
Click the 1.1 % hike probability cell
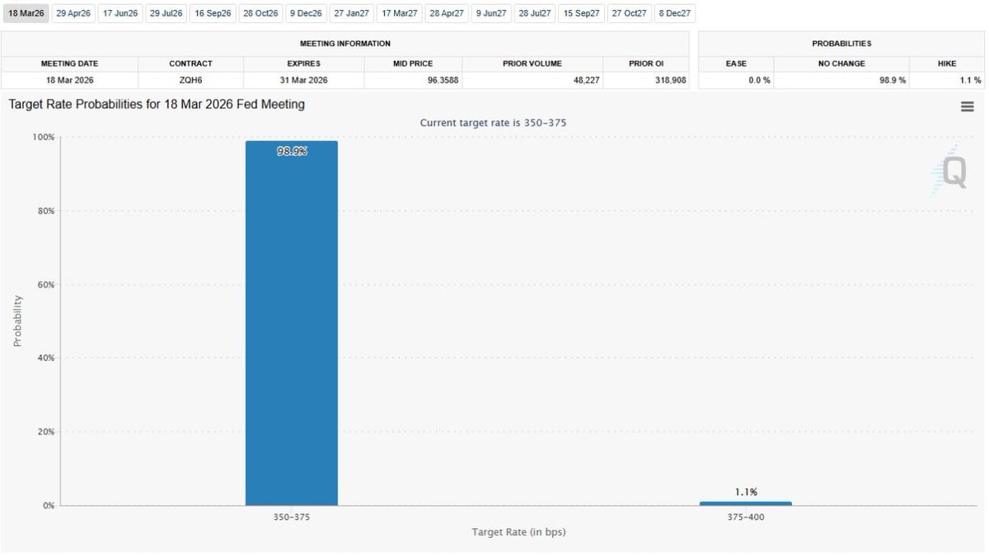pos(947,80)
